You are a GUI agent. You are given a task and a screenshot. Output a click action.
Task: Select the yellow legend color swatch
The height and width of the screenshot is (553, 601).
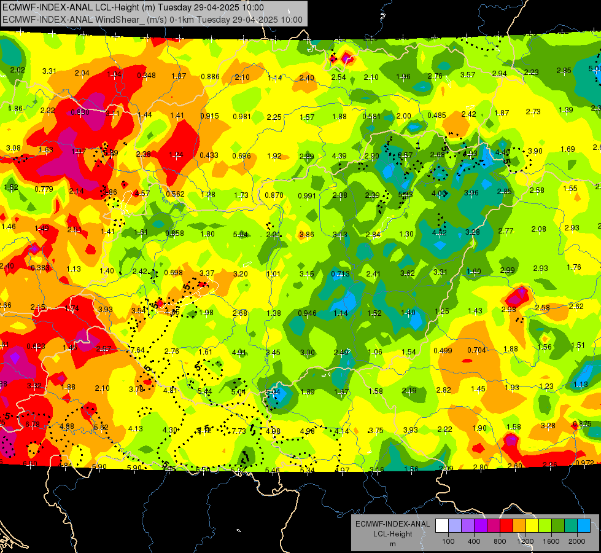(x=532, y=526)
